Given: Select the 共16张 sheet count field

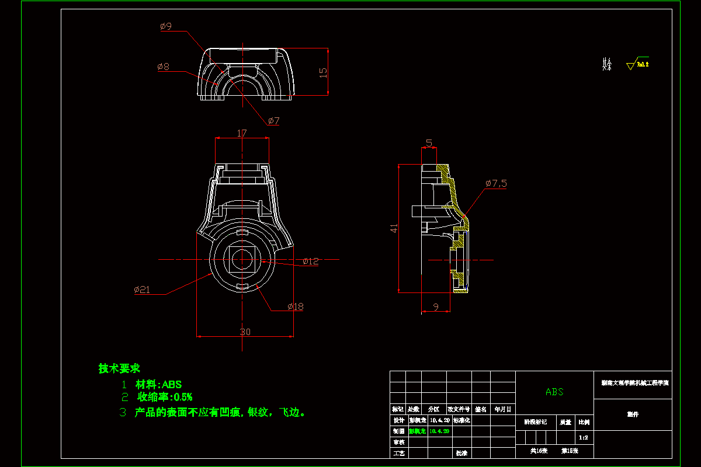Looking at the screenshot, I should pos(540,451).
